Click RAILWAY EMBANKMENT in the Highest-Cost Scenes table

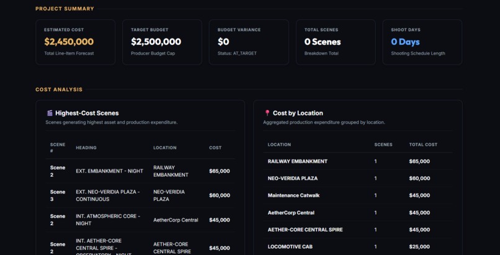click(171, 171)
